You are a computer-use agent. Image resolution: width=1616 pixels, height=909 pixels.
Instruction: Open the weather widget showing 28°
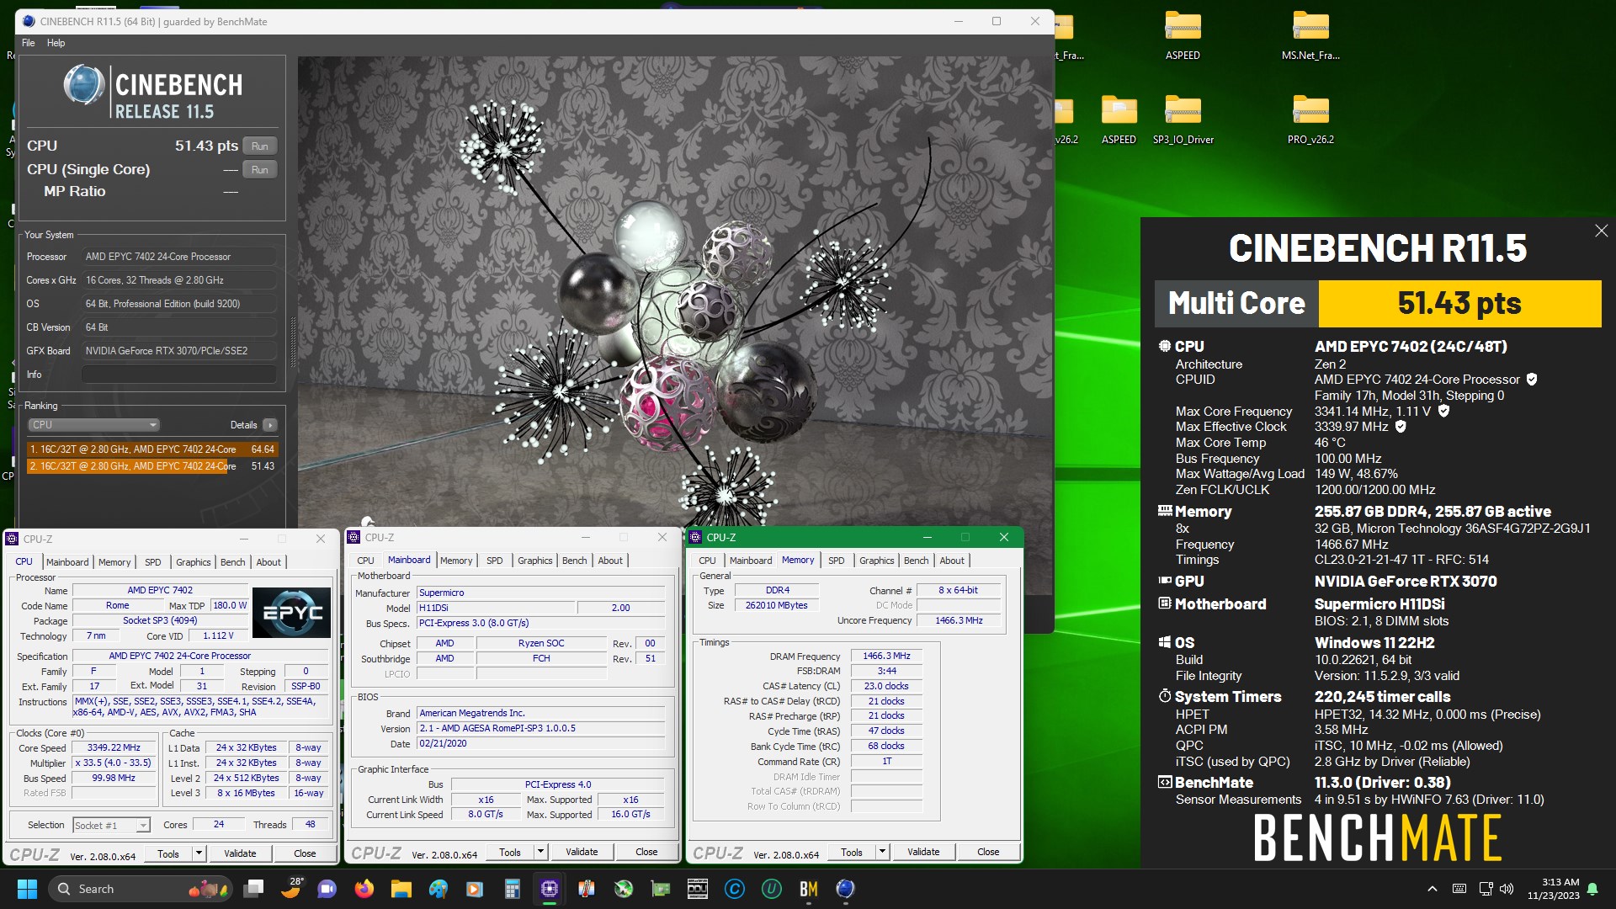pyautogui.click(x=291, y=889)
